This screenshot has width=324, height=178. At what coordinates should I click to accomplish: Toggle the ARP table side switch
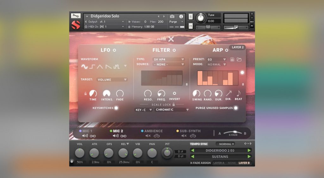pyautogui.click(x=242, y=72)
